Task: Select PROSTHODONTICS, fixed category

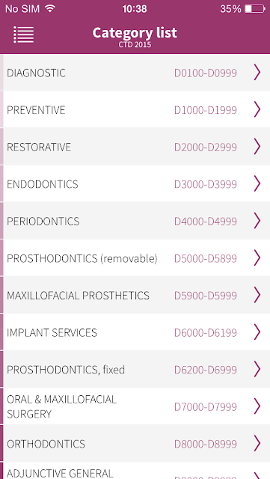Action: 135,369
